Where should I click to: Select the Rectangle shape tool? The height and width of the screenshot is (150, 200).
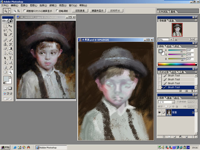[x=10, y=62]
